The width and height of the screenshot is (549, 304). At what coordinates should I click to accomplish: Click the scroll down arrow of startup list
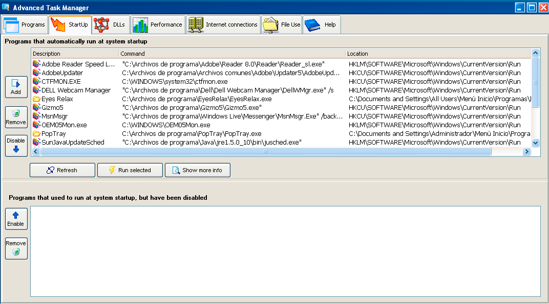pyautogui.click(x=535, y=143)
